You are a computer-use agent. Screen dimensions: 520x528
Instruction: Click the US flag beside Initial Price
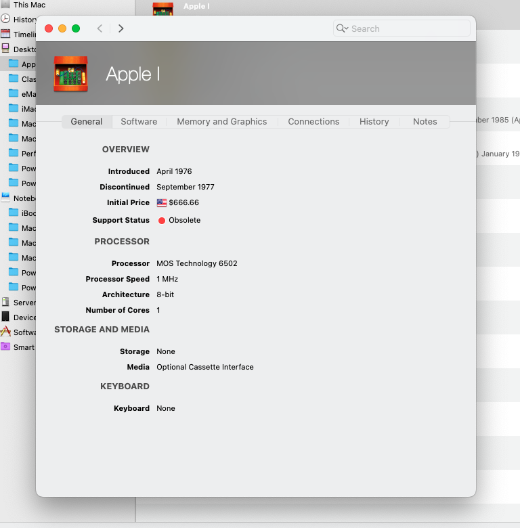coord(162,202)
